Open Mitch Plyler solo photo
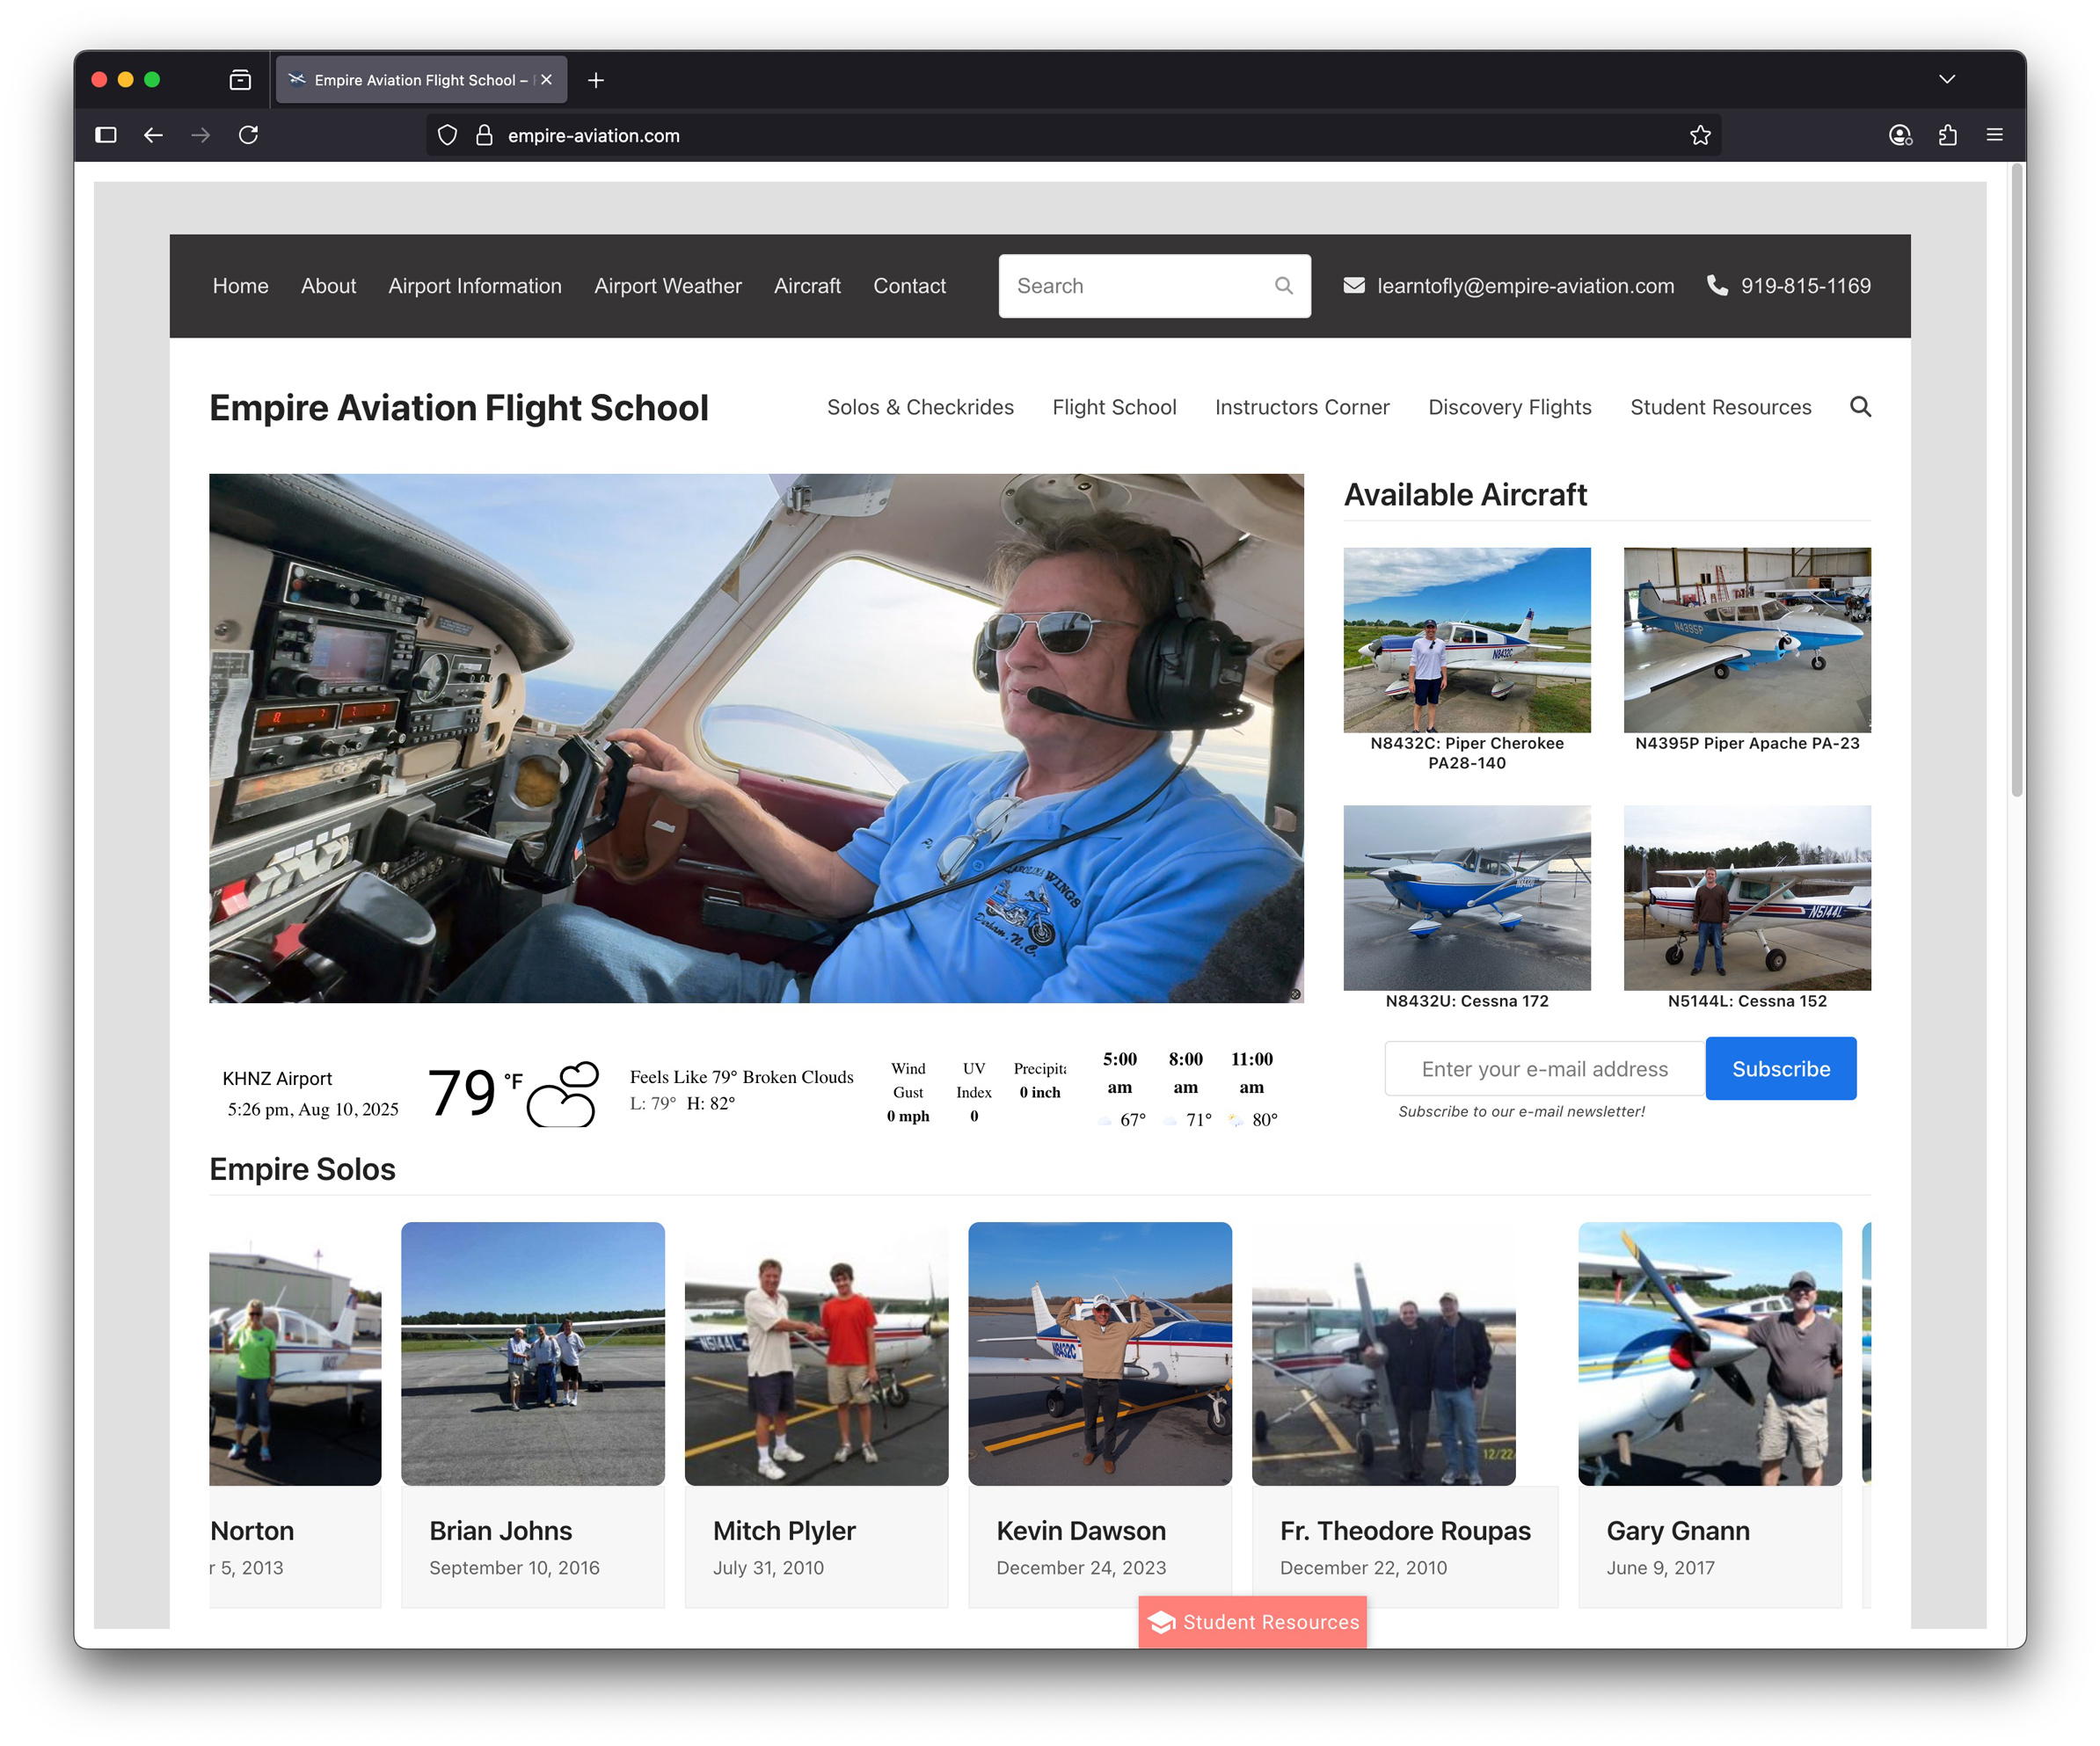The height and width of the screenshot is (1746, 2100). [x=816, y=1354]
